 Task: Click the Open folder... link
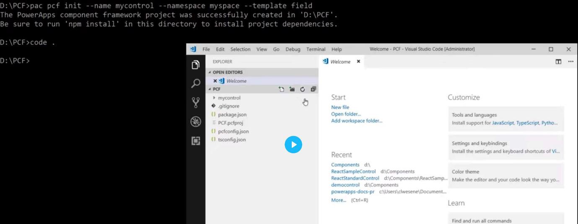coord(346,114)
